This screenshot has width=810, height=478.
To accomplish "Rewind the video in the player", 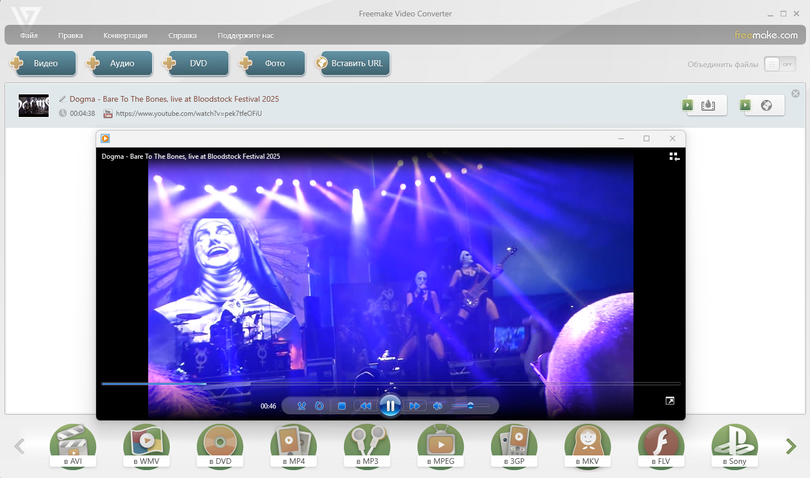I will click(x=366, y=406).
